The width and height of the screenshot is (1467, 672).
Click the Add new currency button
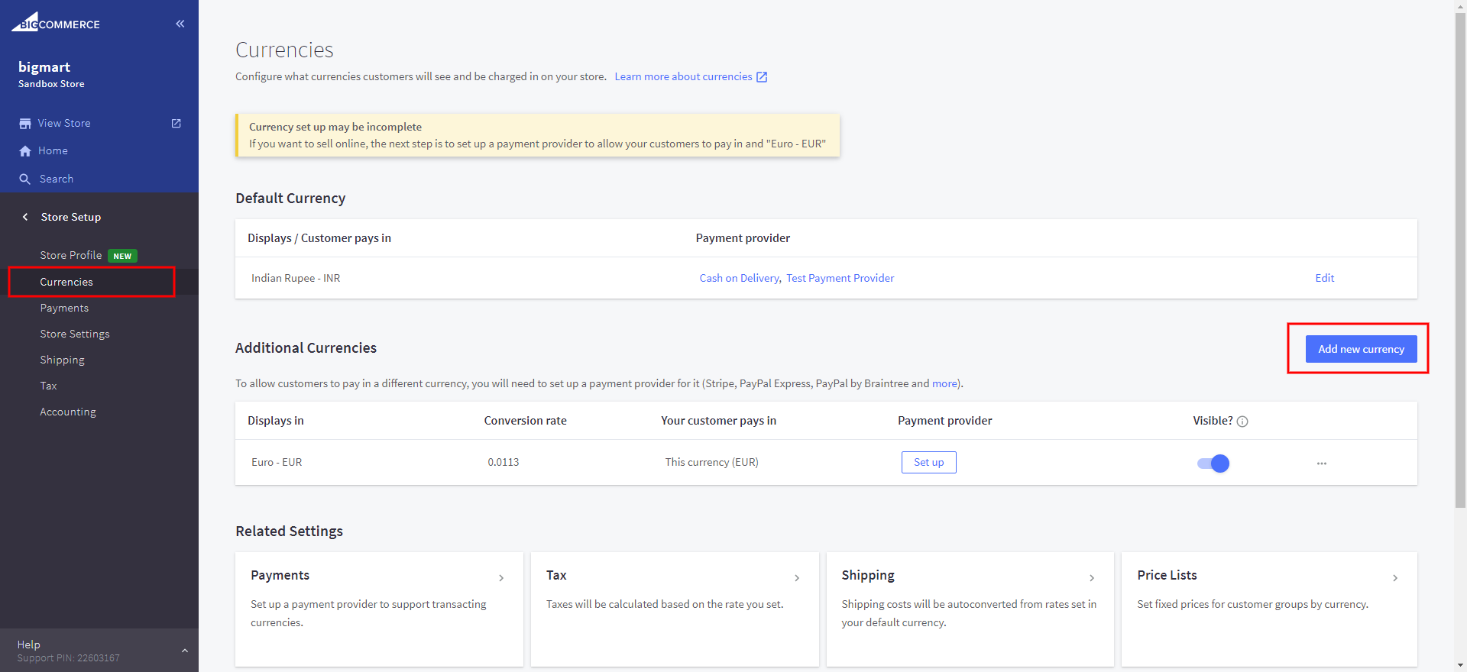[1361, 349]
